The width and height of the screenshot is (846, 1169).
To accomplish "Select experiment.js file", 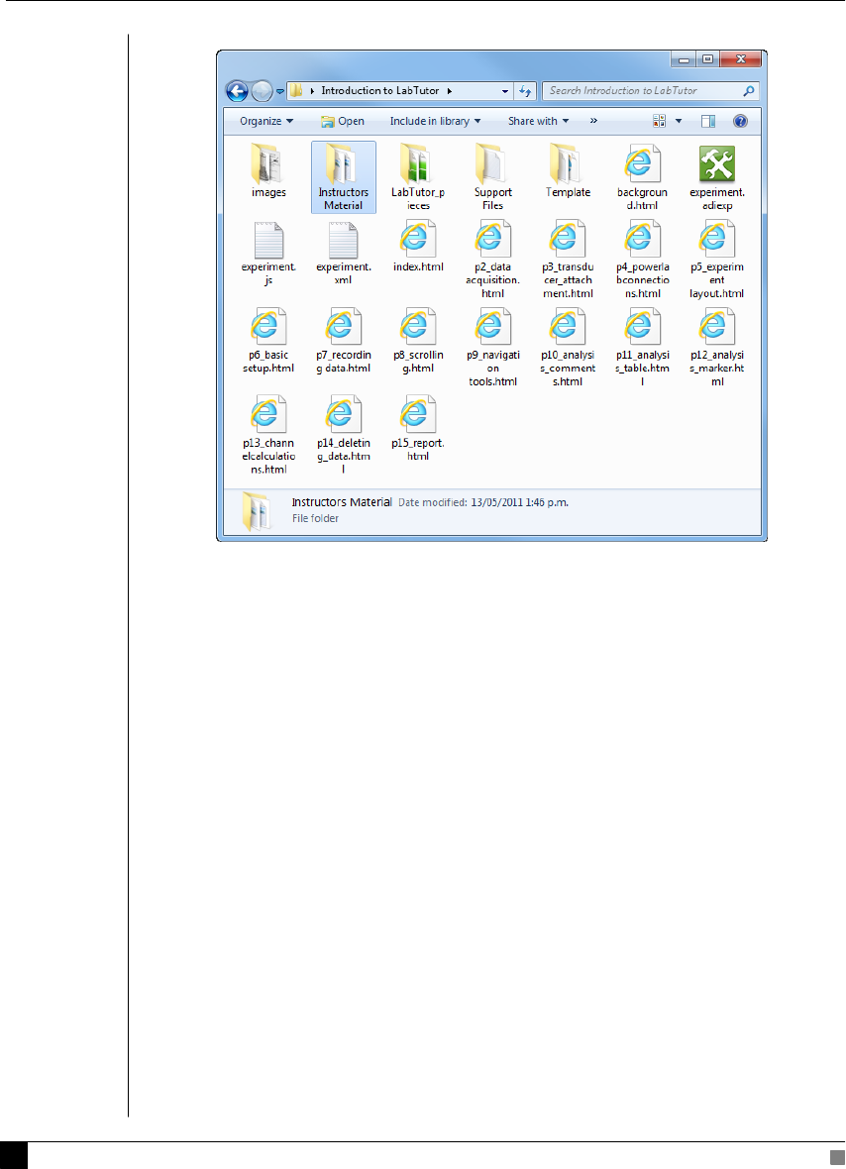I will point(268,254).
